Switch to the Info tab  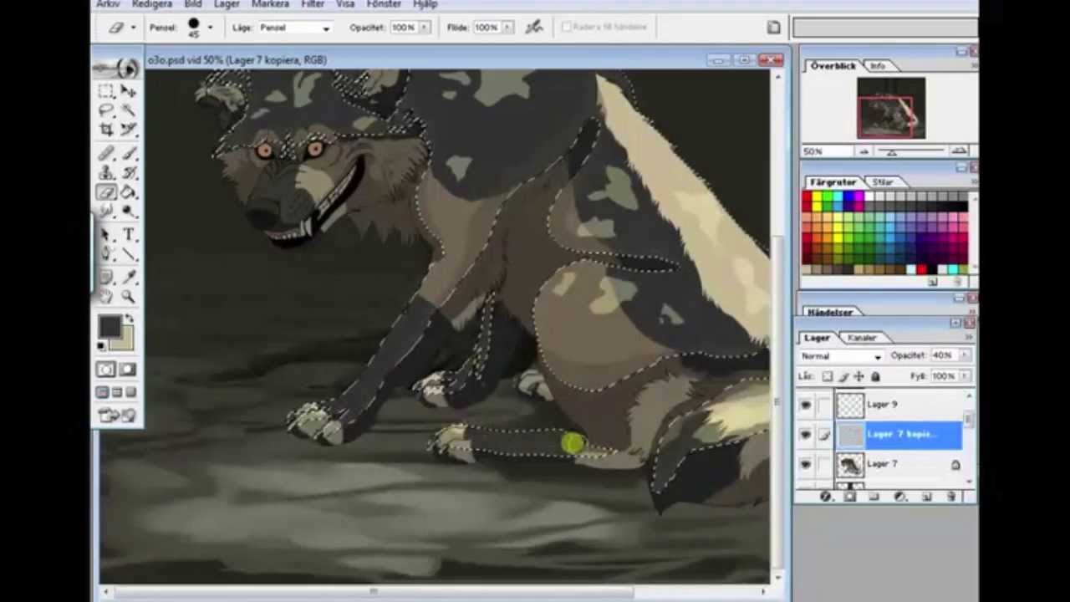[x=878, y=65]
